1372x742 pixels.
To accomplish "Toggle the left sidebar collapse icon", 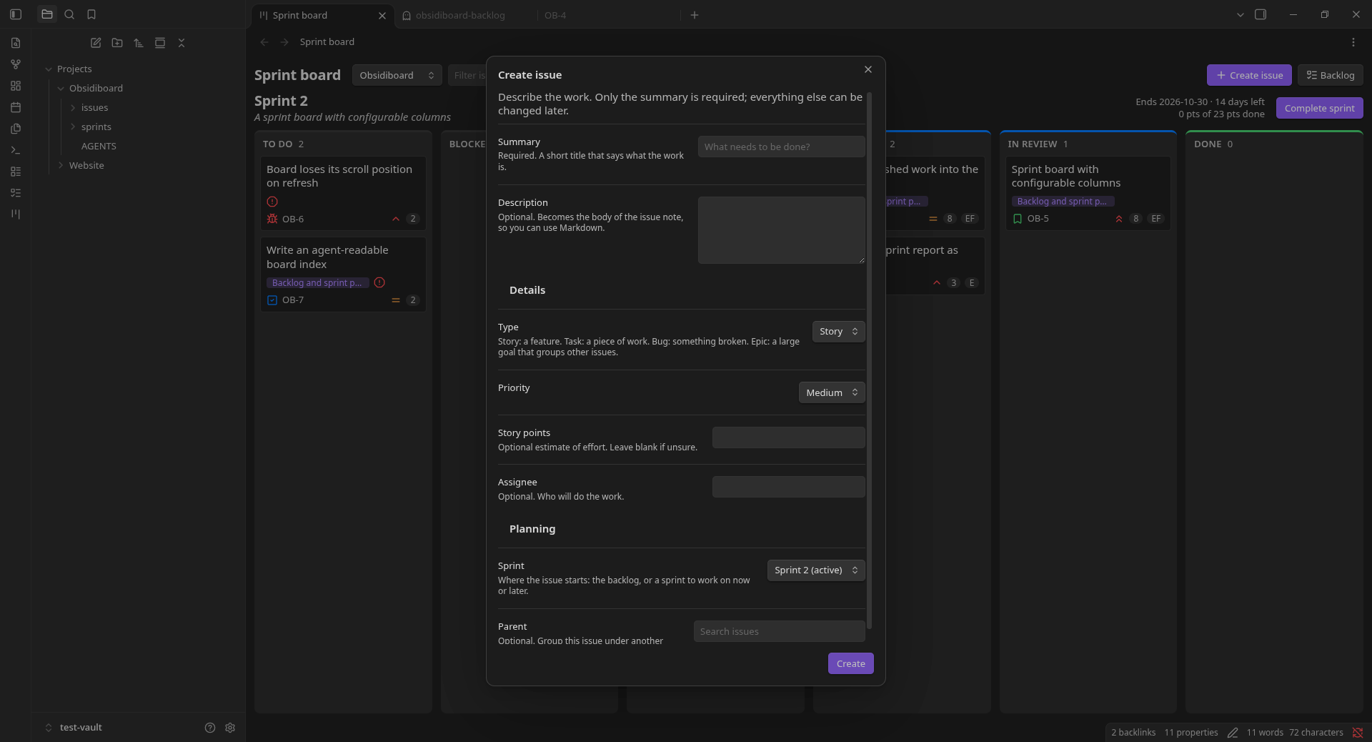I will 16,14.
